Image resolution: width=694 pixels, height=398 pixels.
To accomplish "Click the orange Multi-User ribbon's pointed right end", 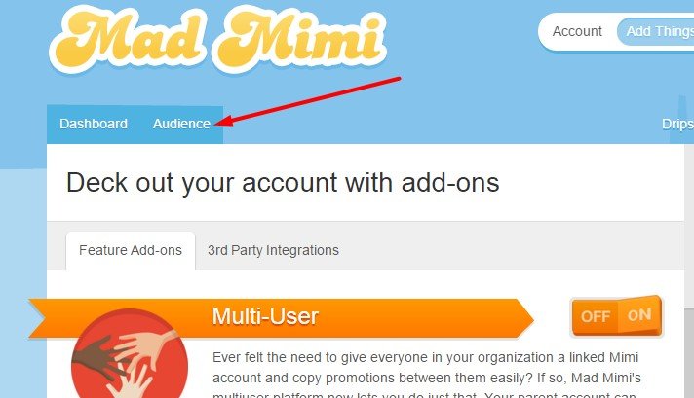I will click(x=524, y=318).
